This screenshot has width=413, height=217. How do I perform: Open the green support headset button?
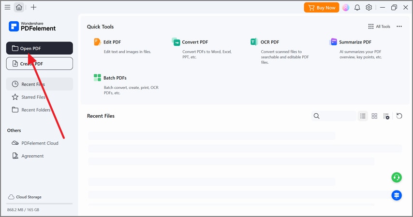[397, 177]
